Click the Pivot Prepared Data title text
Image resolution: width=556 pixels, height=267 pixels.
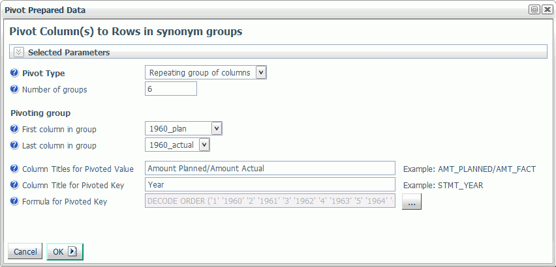click(x=45, y=10)
